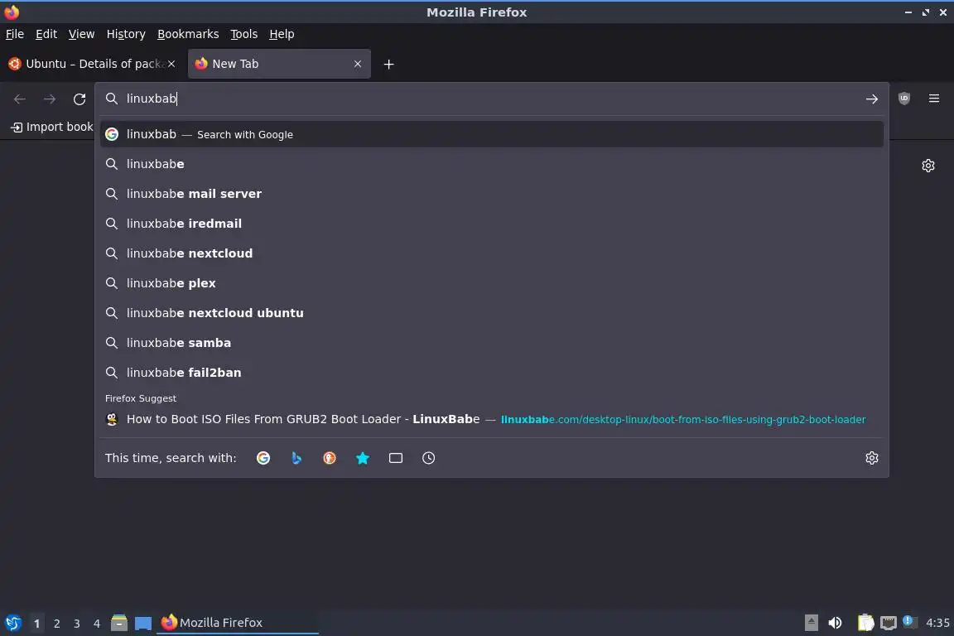Open the Edit menu
The width and height of the screenshot is (954, 636).
[46, 34]
